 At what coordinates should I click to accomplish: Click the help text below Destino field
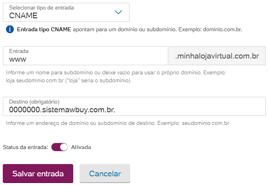point(118,123)
